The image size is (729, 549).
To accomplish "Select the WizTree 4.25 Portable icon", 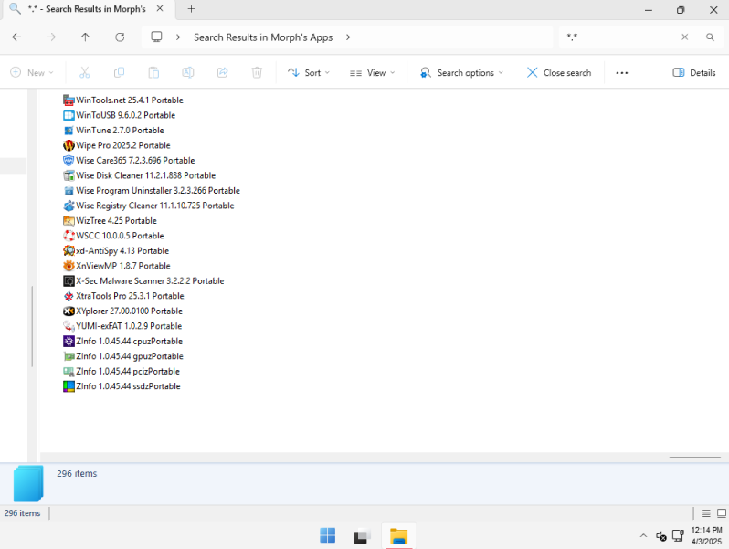I will click(x=69, y=221).
